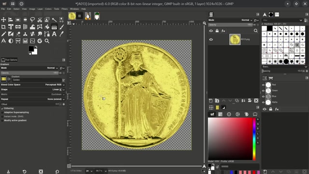Open the Tools menu
This screenshot has width=309, height=174.
56,9
